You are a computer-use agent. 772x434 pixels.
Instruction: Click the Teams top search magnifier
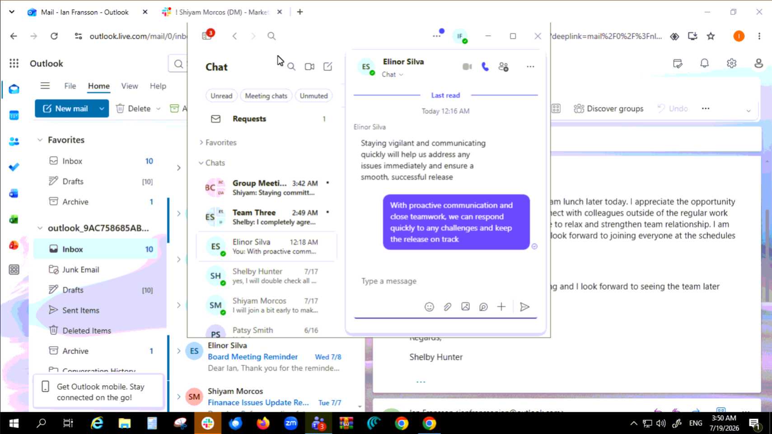pos(271,36)
